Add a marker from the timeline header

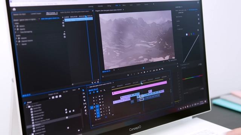click(101, 91)
